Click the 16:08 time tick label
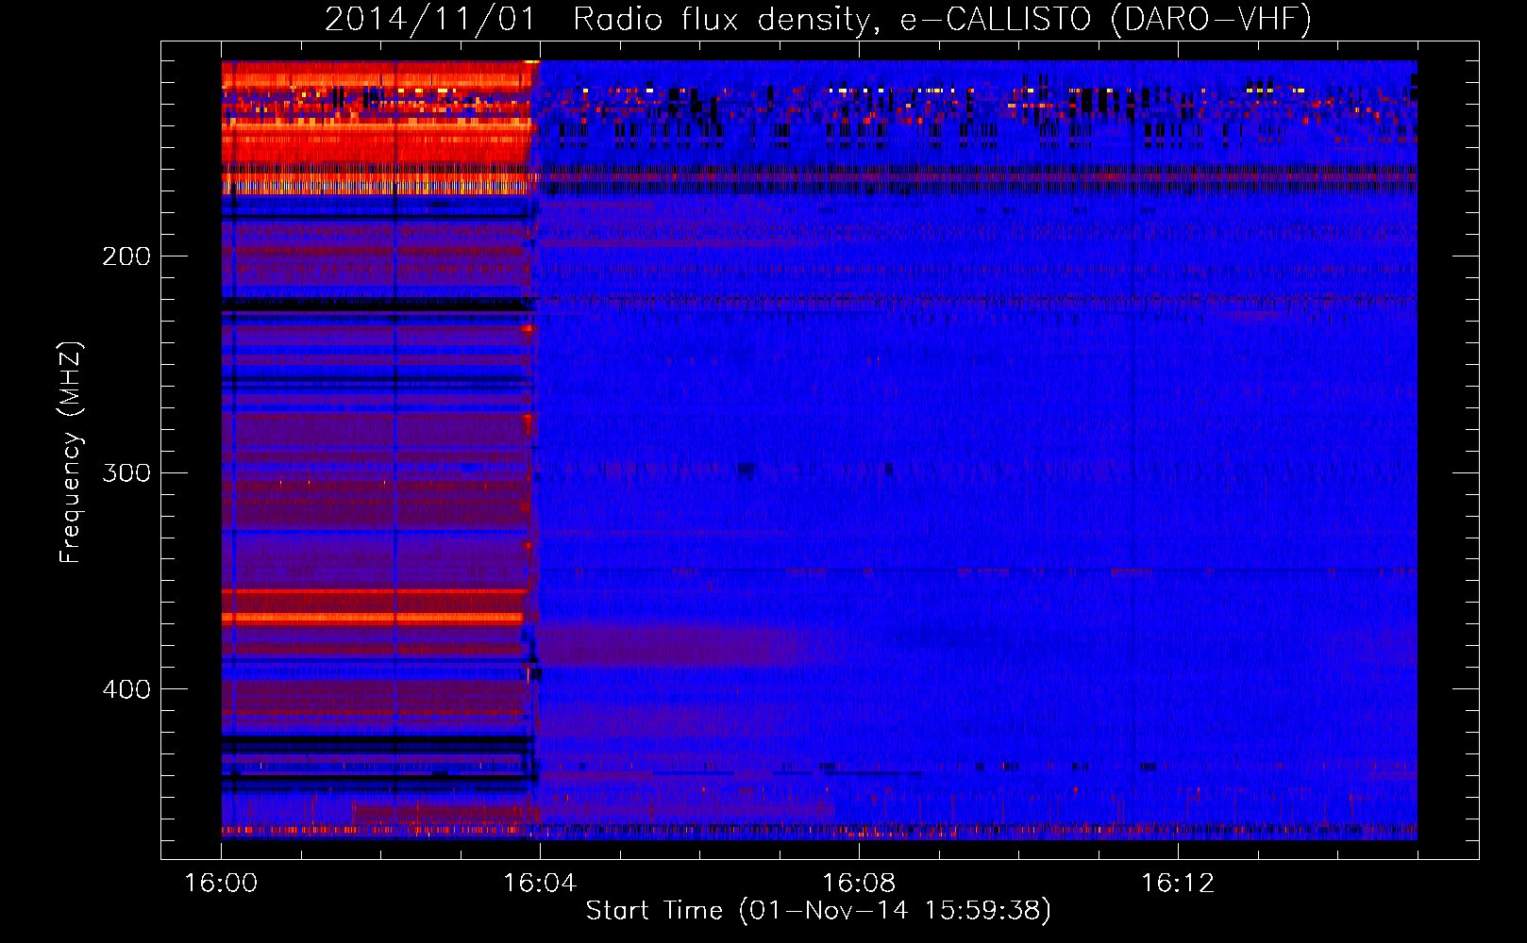This screenshot has width=1527, height=943. point(859,884)
